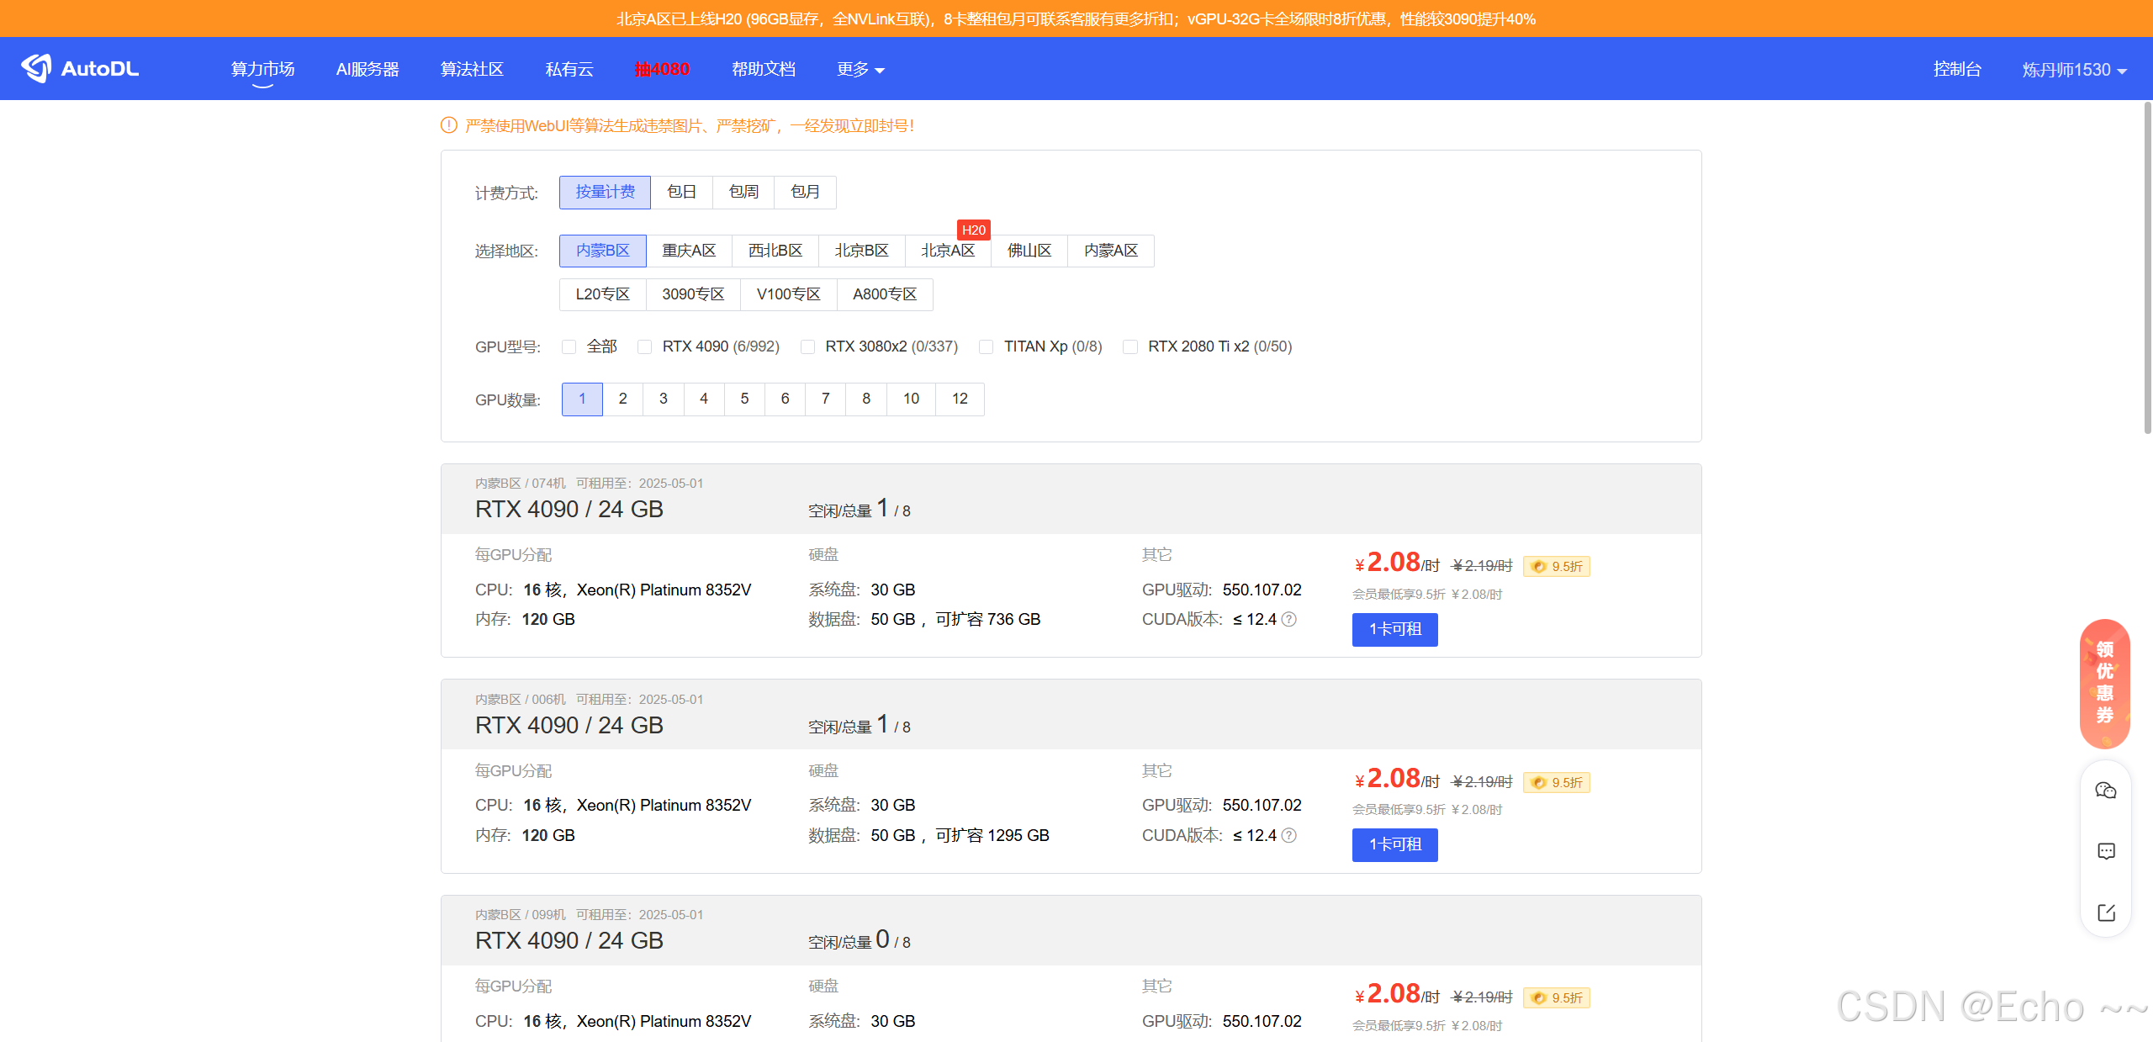This screenshot has height=1042, width=2153.
Task: Click the AutoDL logo icon
Action: (37, 68)
